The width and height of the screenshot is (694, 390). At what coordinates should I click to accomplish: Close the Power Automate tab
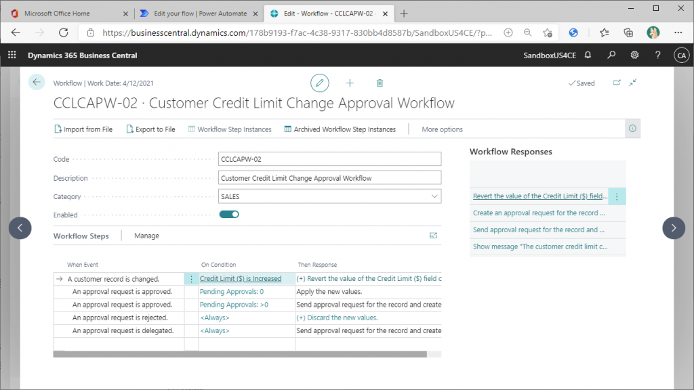pos(256,14)
